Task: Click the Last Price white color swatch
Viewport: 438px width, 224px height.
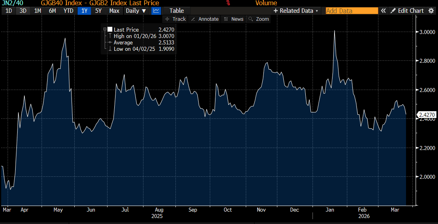Action: click(x=110, y=29)
